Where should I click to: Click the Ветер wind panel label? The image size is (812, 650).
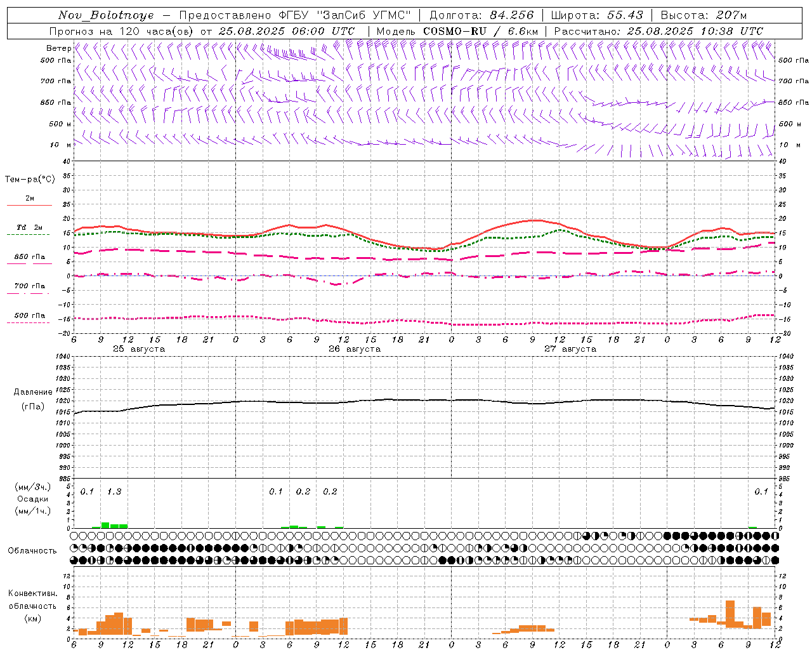(58, 48)
